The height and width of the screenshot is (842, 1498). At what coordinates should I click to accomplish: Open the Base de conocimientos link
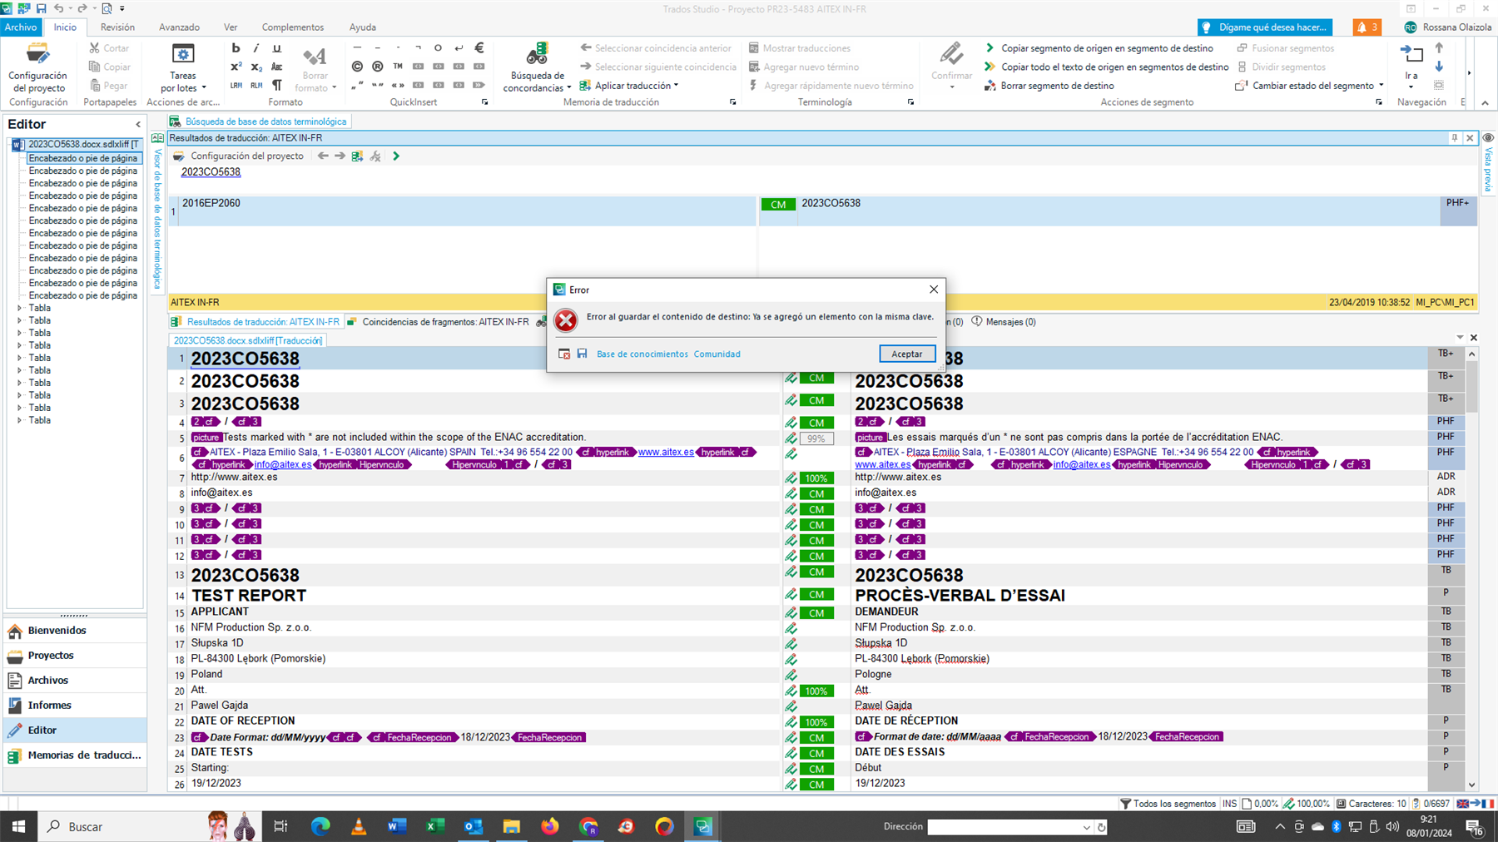(642, 354)
